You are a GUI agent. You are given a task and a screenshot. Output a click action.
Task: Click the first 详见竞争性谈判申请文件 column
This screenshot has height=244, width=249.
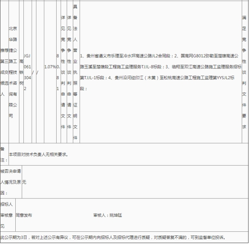coord(64,72)
